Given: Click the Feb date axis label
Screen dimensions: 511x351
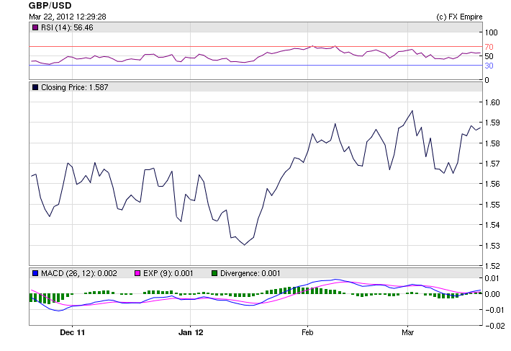Looking at the screenshot, I should 307,333.
